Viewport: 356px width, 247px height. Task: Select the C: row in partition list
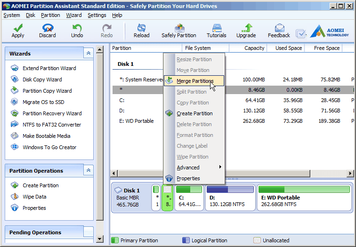tap(233, 100)
